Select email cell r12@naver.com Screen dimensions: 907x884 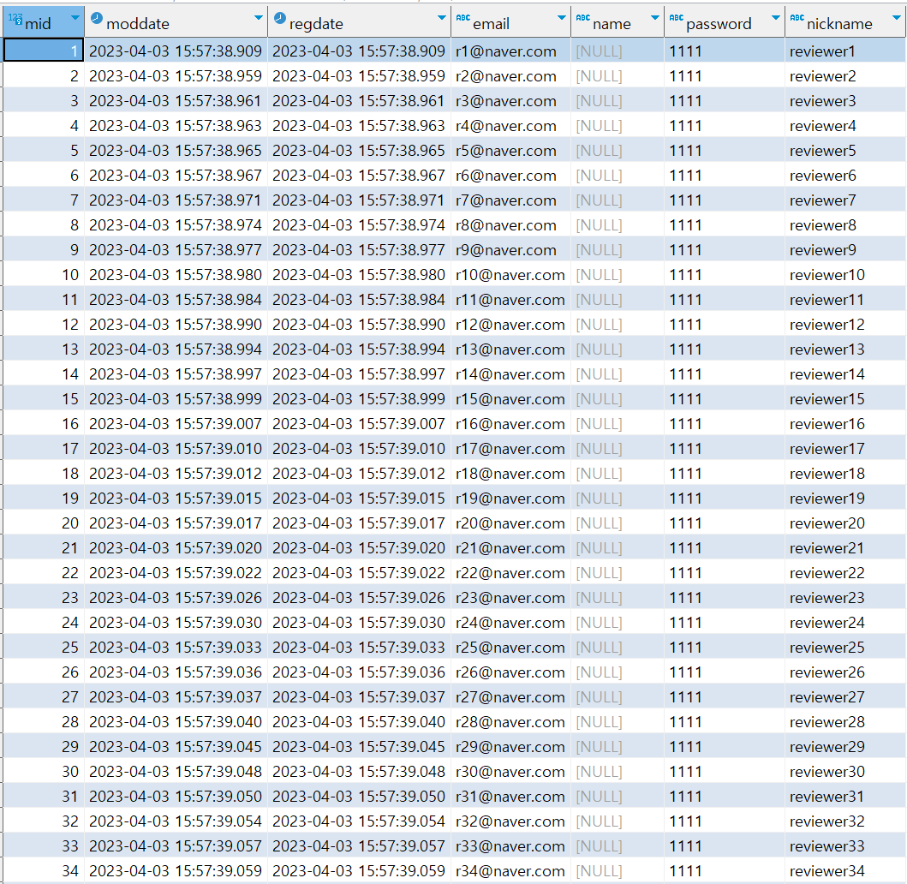click(x=510, y=325)
